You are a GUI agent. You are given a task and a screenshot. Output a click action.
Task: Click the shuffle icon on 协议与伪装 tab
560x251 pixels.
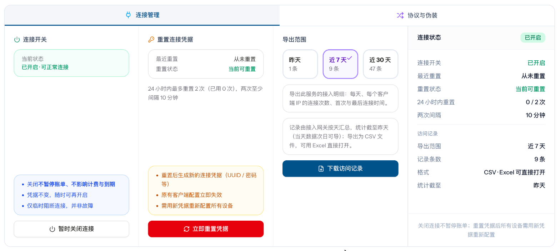click(x=400, y=15)
